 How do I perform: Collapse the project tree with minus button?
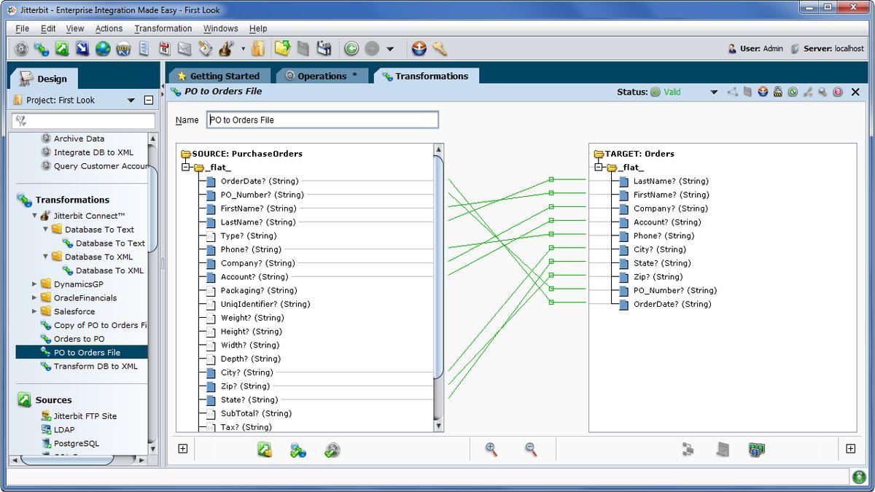pyautogui.click(x=149, y=101)
